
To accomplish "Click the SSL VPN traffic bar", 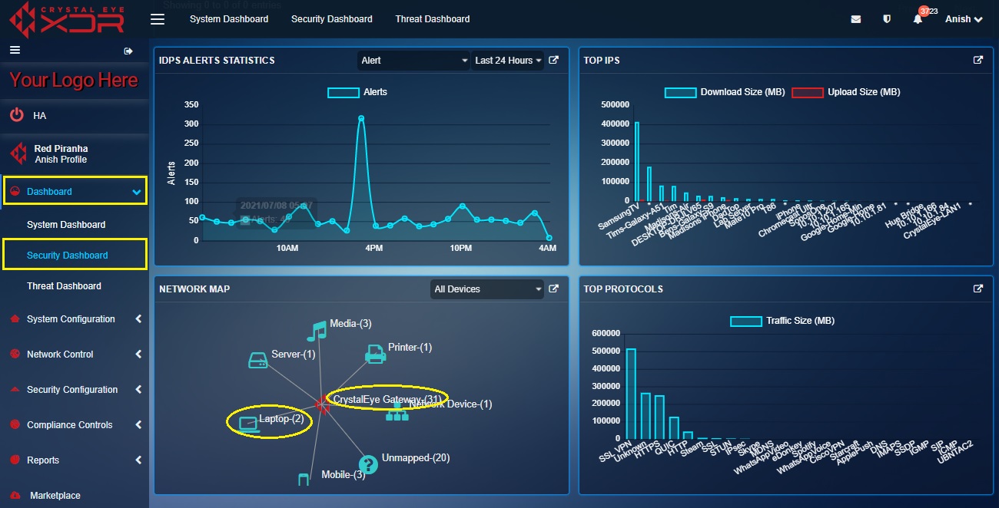I will (631, 394).
